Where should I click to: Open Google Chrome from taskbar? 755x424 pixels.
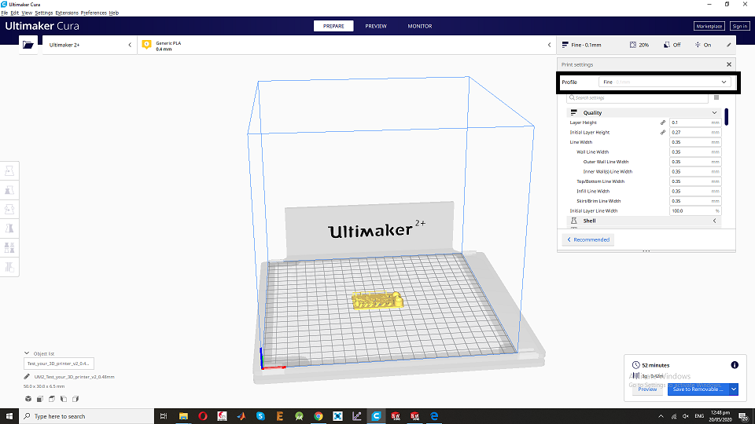coord(319,416)
